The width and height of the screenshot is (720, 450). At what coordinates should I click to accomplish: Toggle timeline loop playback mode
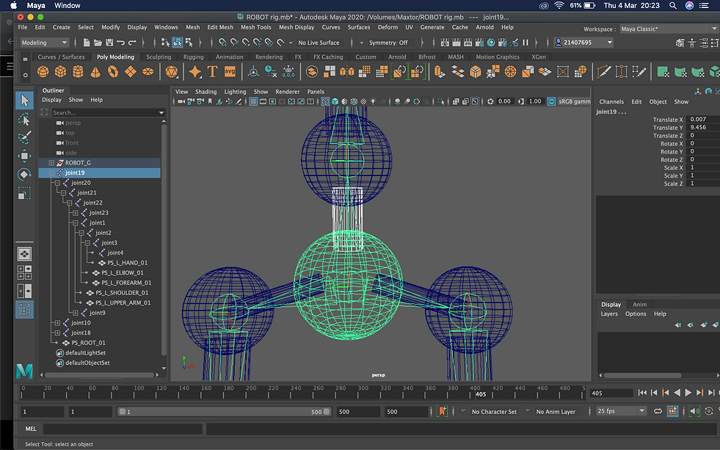click(658, 411)
